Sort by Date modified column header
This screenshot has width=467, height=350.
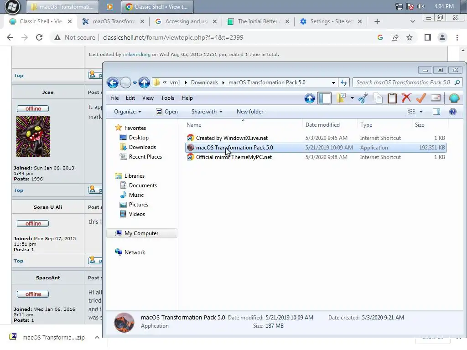pyautogui.click(x=330, y=125)
